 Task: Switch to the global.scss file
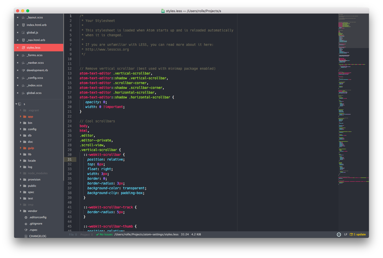point(34,93)
